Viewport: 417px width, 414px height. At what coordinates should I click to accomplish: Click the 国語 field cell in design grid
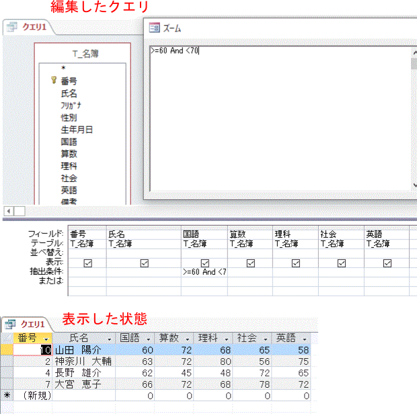pos(204,234)
